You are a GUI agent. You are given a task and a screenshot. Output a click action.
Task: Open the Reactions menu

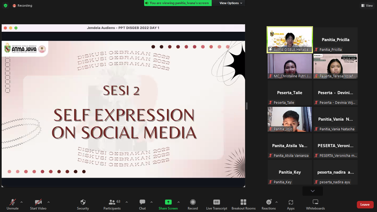(269, 202)
